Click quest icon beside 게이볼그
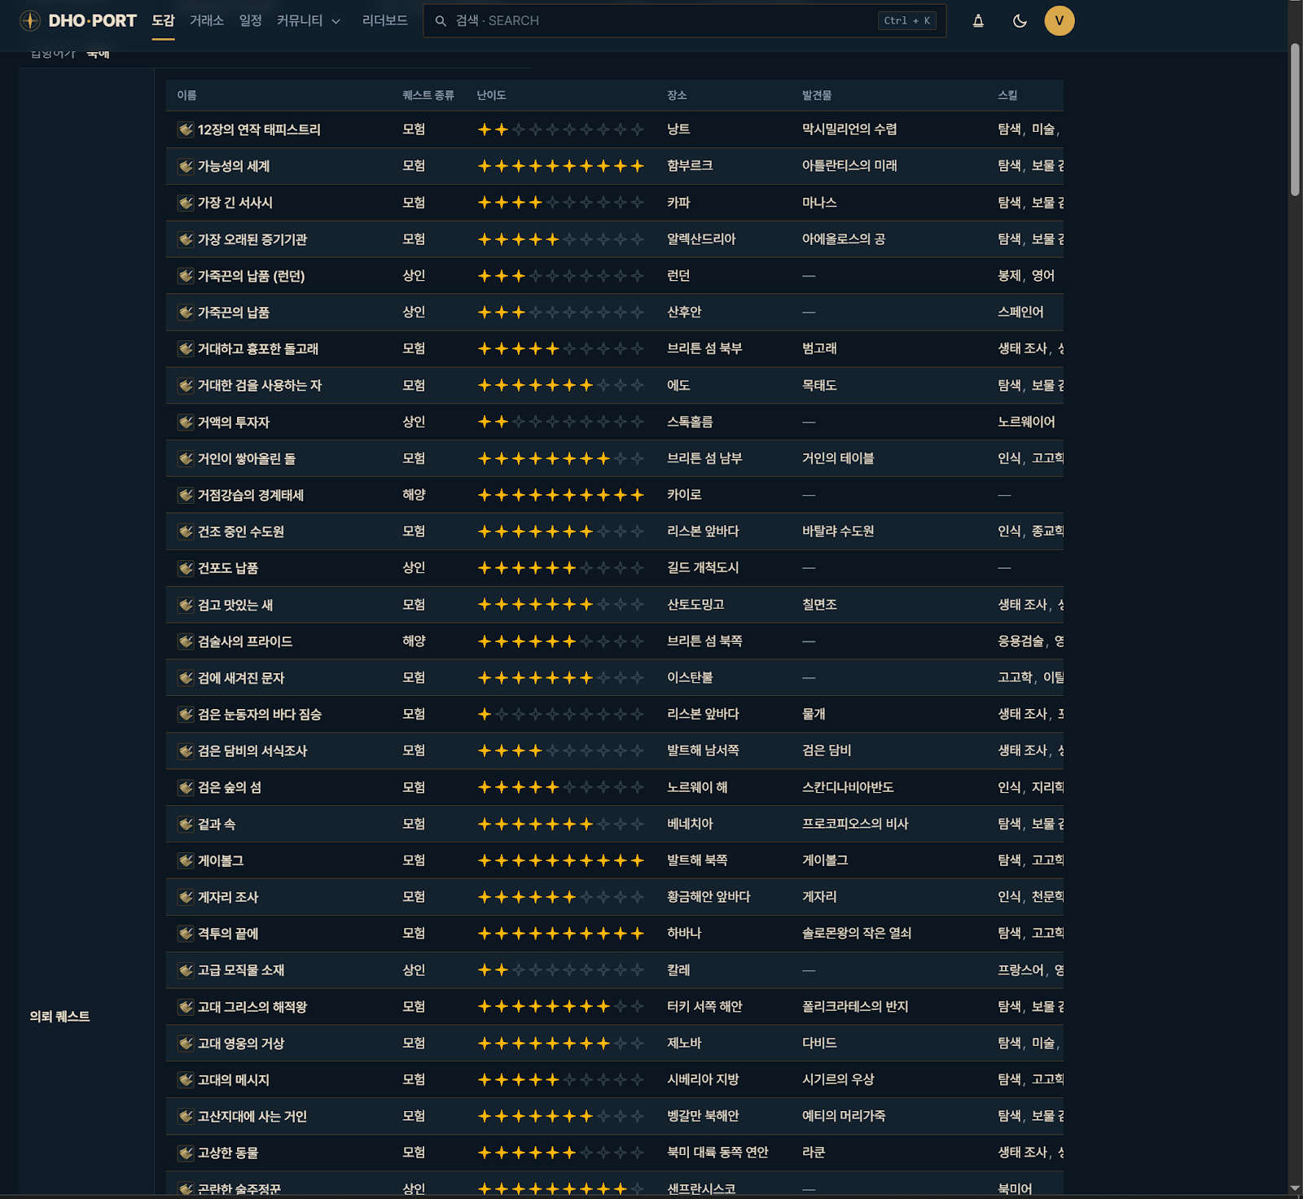The height and width of the screenshot is (1199, 1303). 186,860
